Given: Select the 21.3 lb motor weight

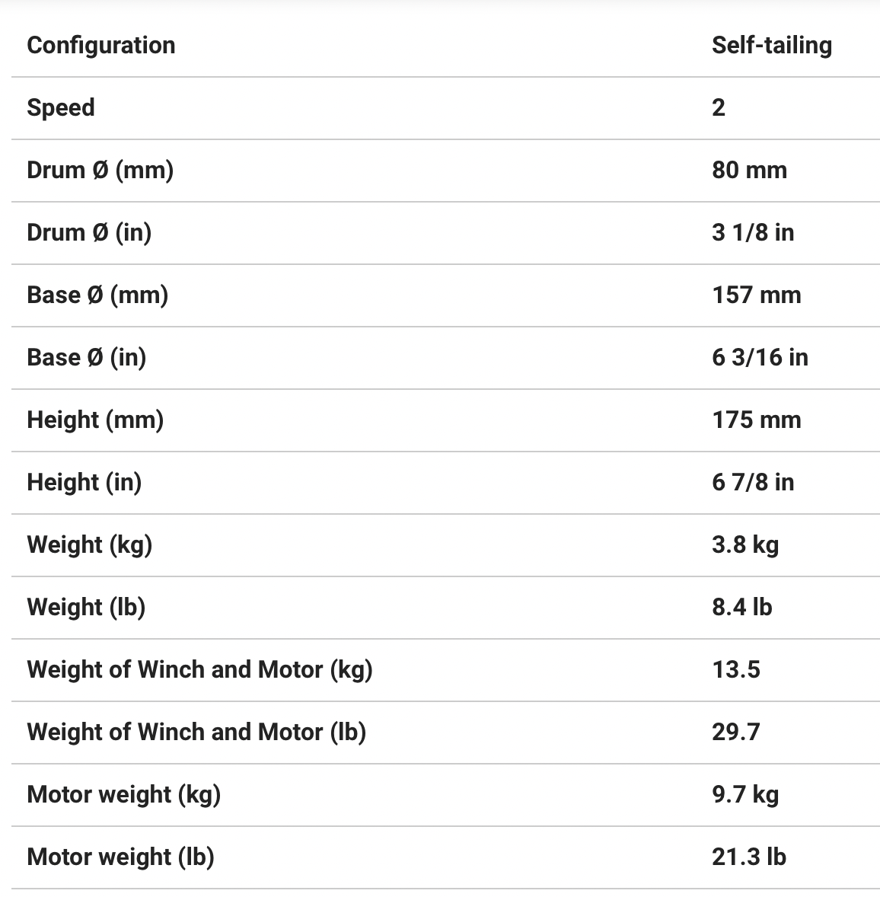Looking at the screenshot, I should (748, 857).
